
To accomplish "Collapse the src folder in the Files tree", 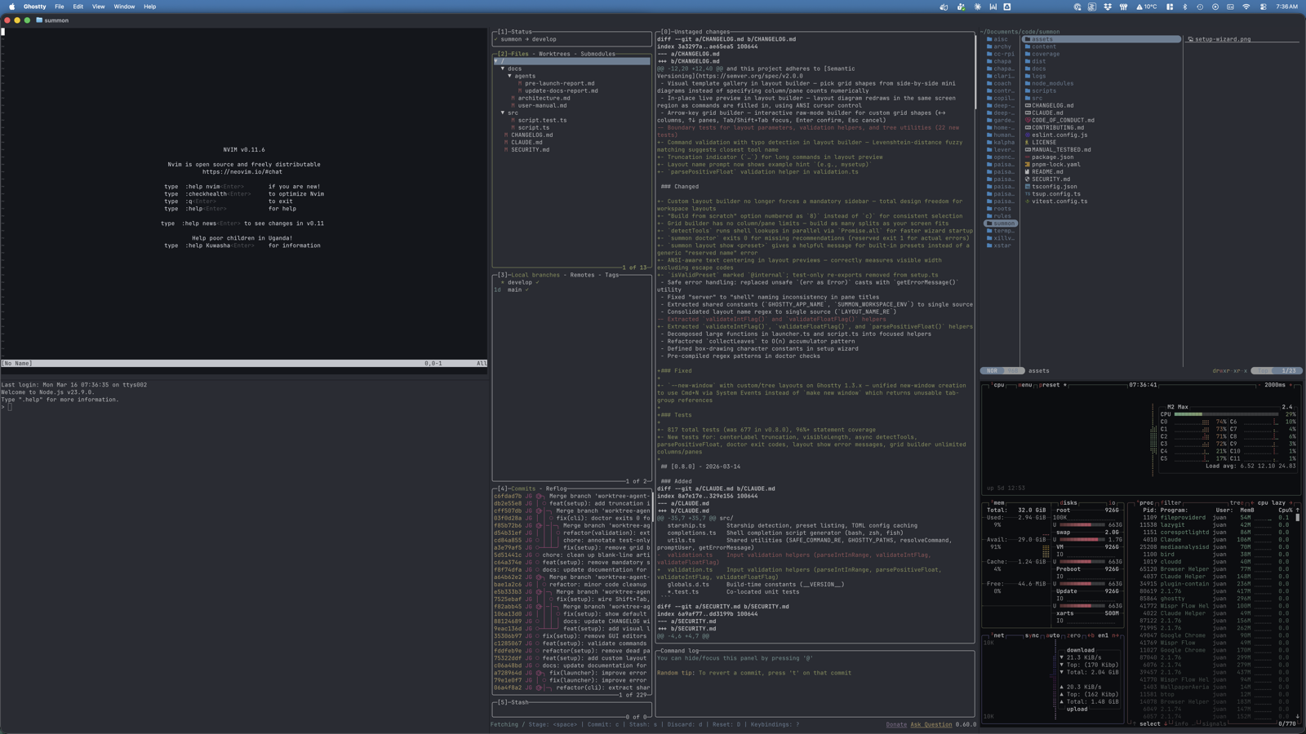I will tap(503, 113).
